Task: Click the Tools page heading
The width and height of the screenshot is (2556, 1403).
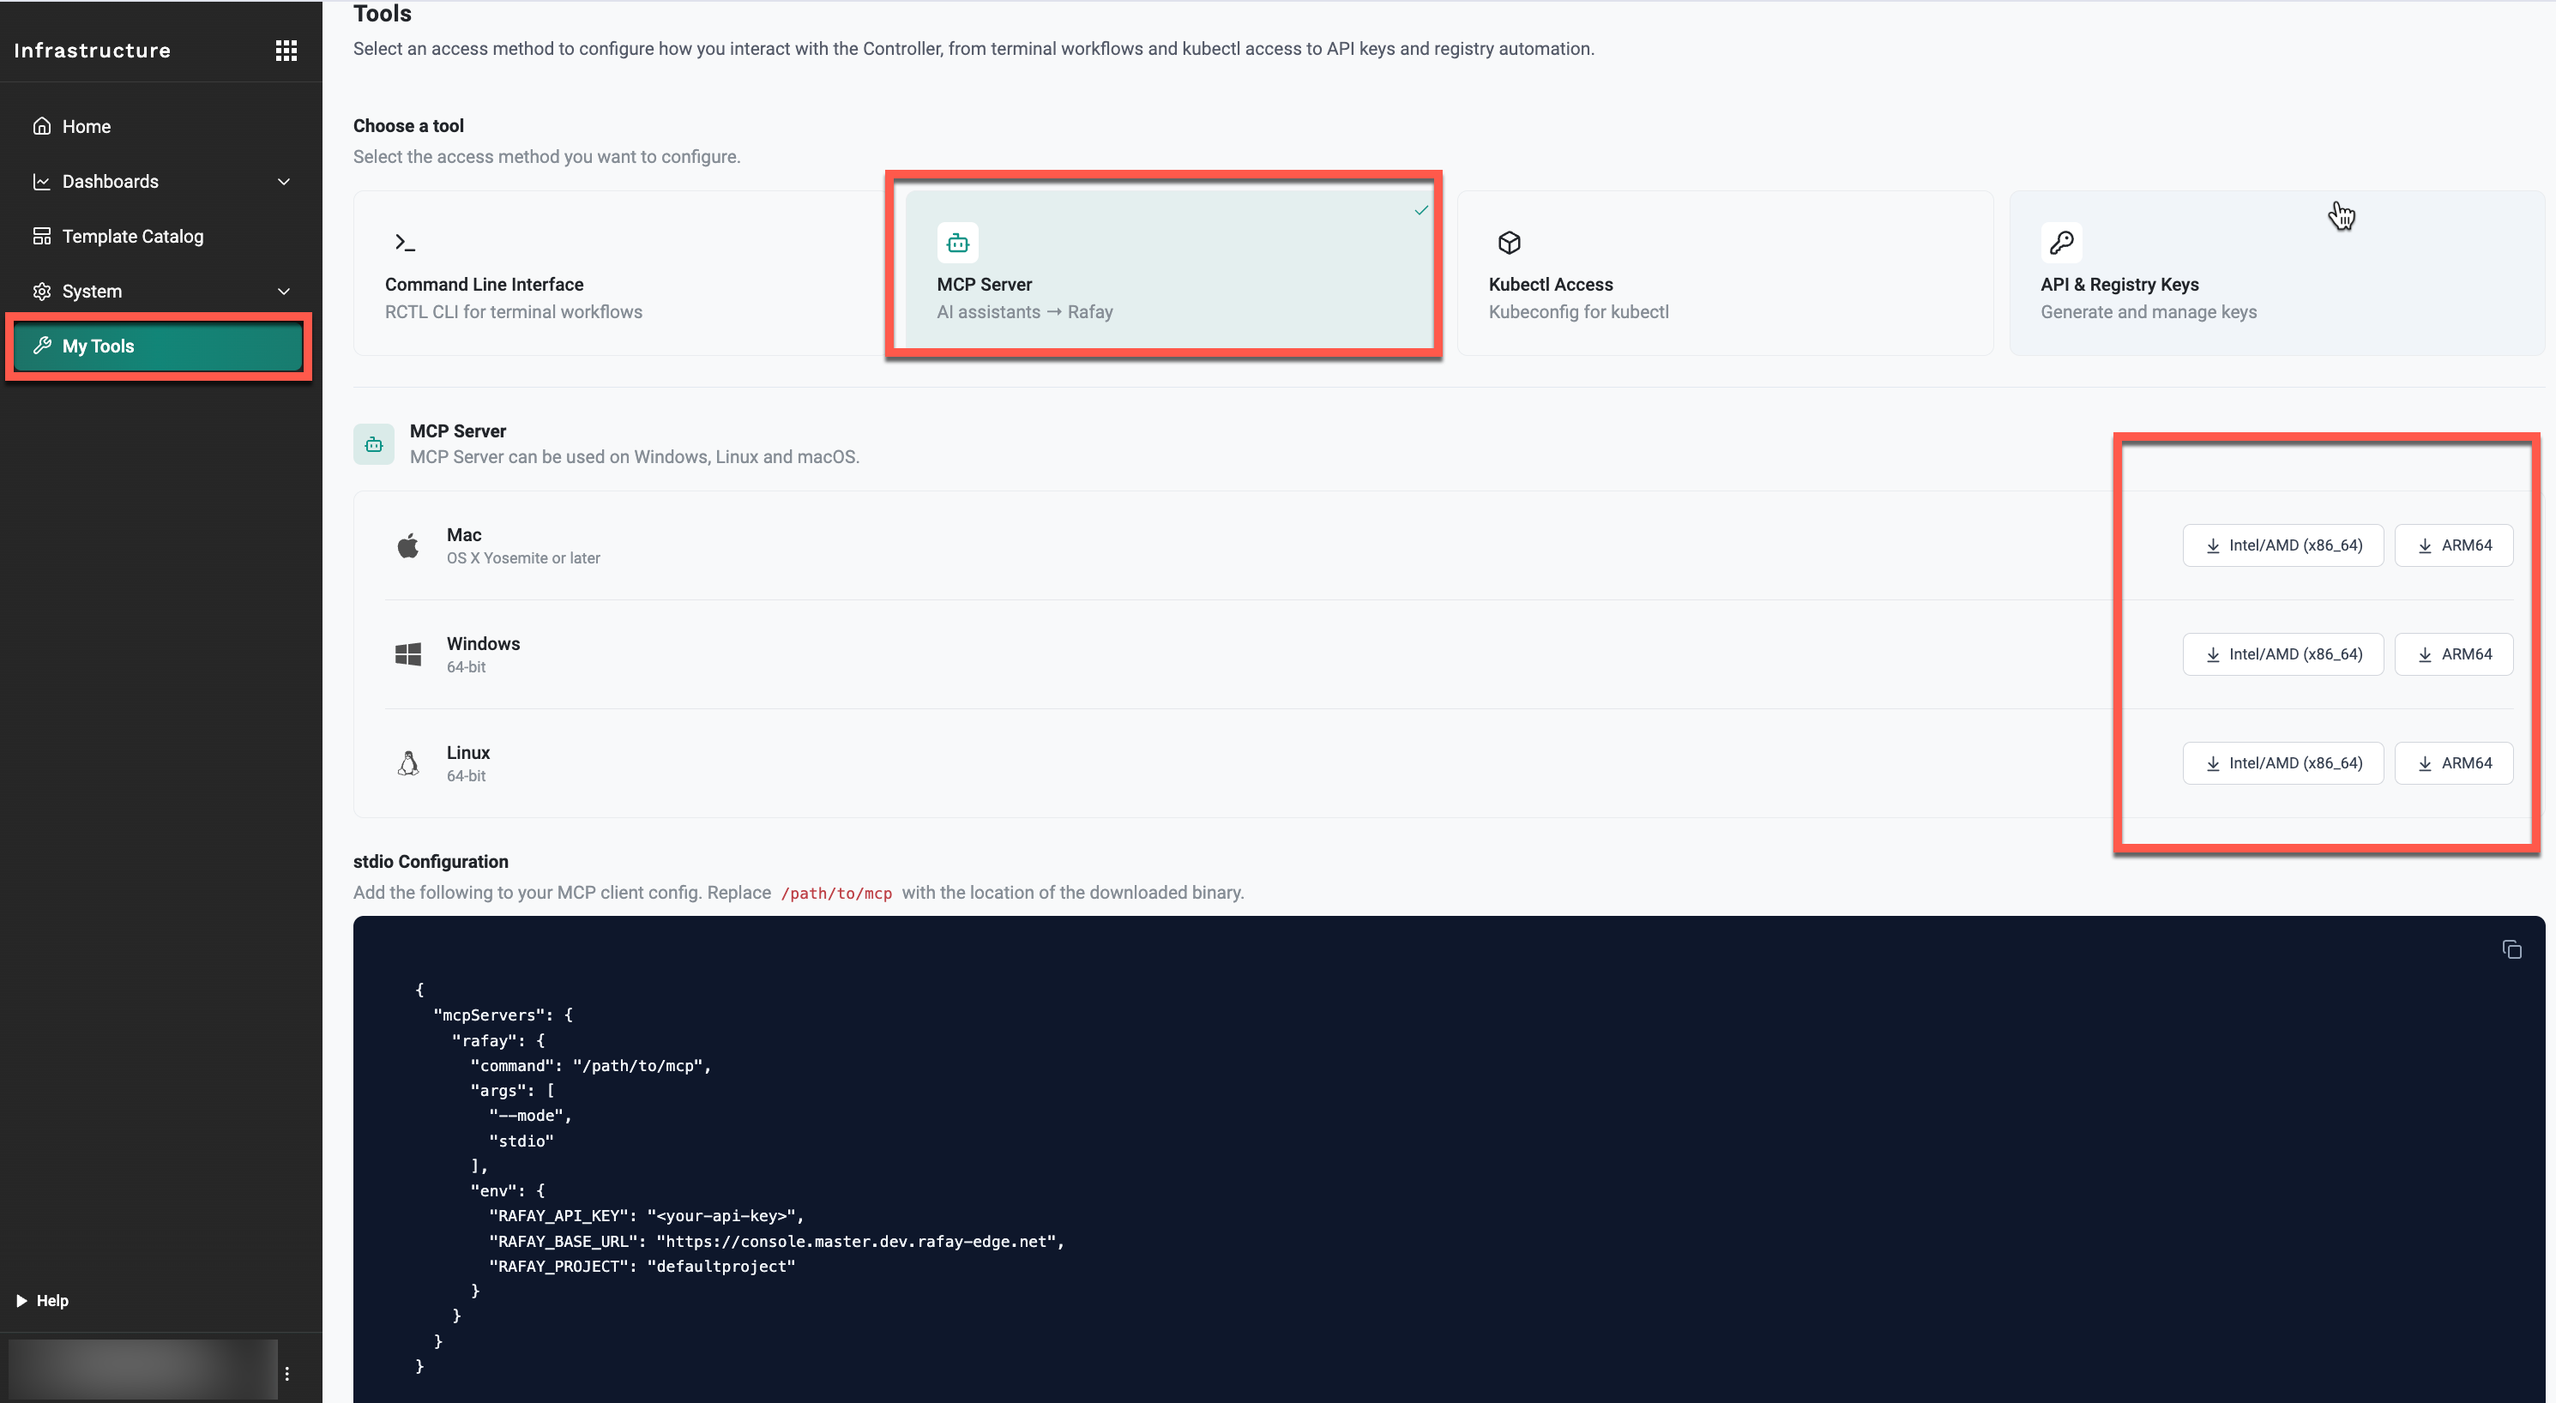Action: (382, 13)
